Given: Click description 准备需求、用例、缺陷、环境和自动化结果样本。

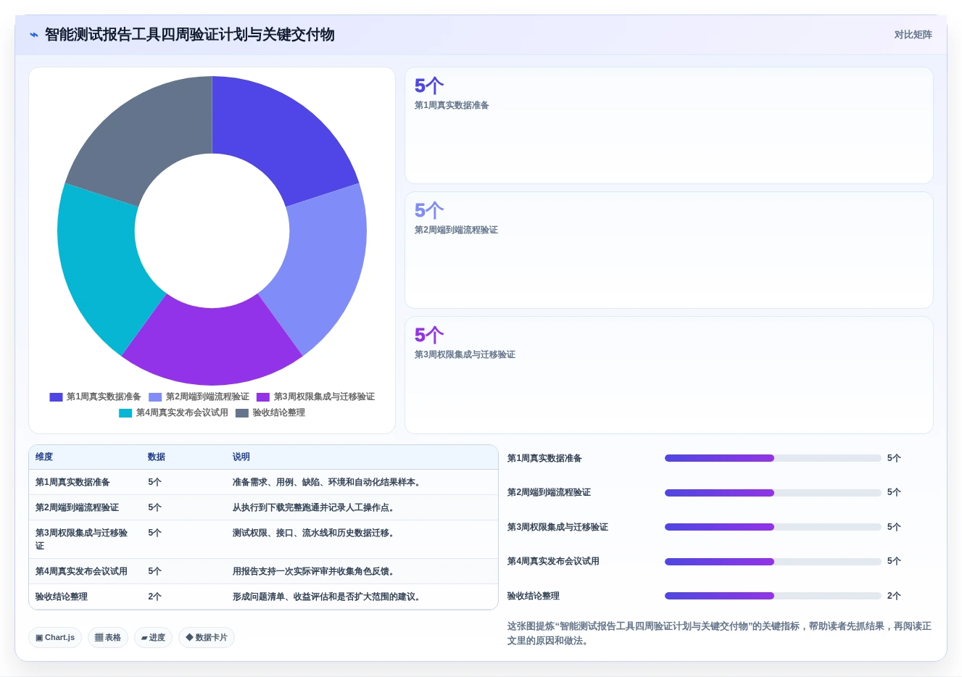Looking at the screenshot, I should 328,483.
